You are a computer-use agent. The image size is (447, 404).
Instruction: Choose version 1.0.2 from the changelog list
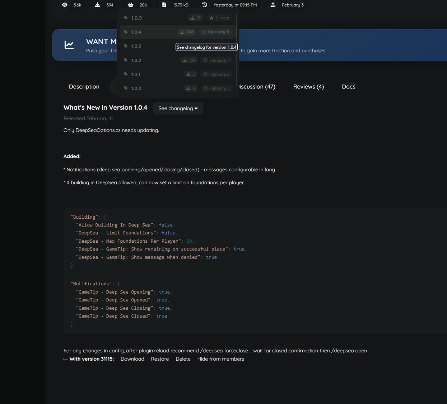(136, 60)
